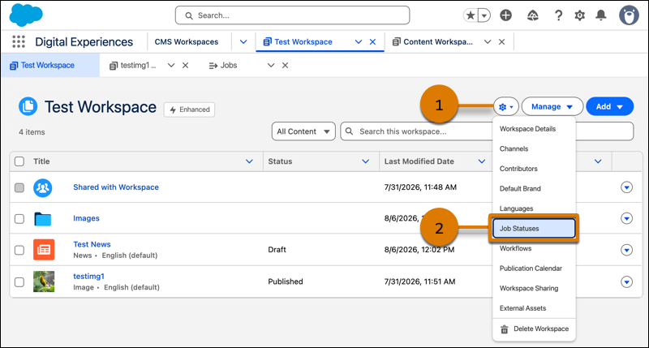The height and width of the screenshot is (348, 649).
Task: Open the Test News link
Action: 92,244
